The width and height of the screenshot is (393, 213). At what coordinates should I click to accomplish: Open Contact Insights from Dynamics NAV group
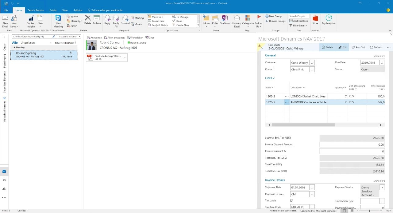pyautogui.click(x=31, y=21)
